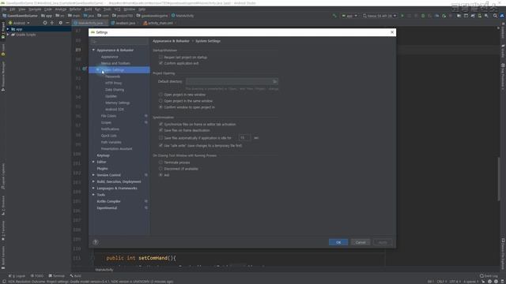
Task: Open Logcat tool window in bottom bar
Action: pos(17,276)
